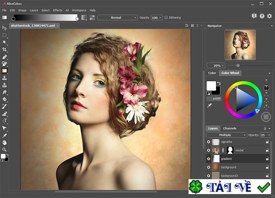The height and width of the screenshot is (198, 275).
Task: Switch to the Channels tab
Action: pos(229,128)
